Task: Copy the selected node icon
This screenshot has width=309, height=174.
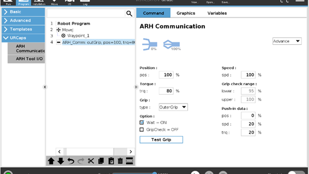Action: [101, 161]
